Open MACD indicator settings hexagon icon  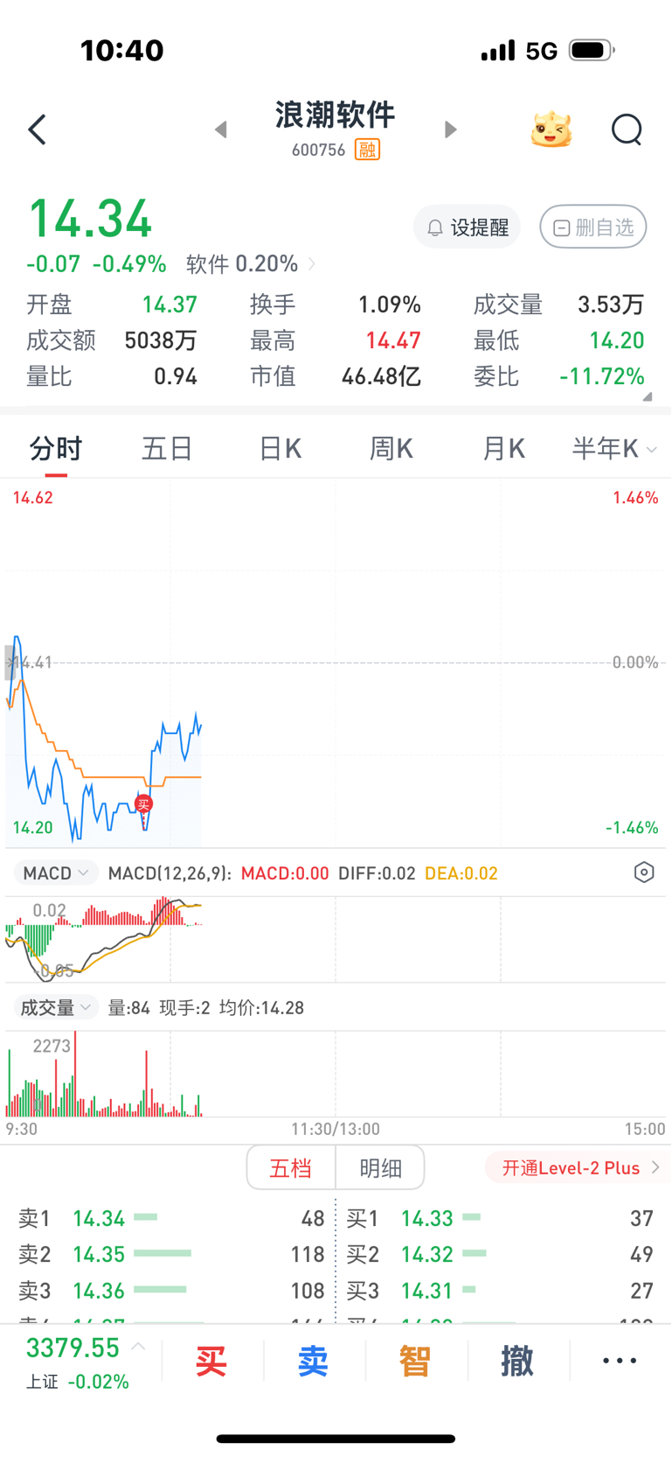coord(644,872)
